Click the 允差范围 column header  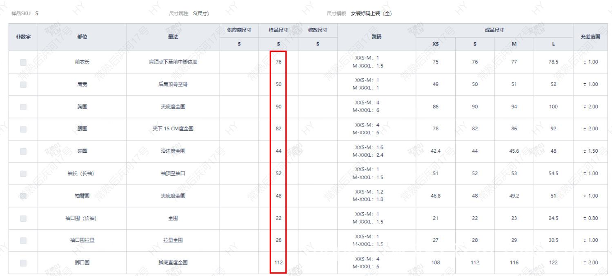tap(592, 37)
